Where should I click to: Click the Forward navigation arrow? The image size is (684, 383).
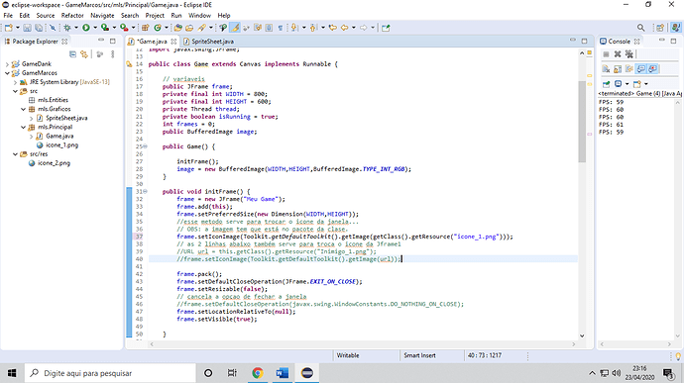pos(364,28)
